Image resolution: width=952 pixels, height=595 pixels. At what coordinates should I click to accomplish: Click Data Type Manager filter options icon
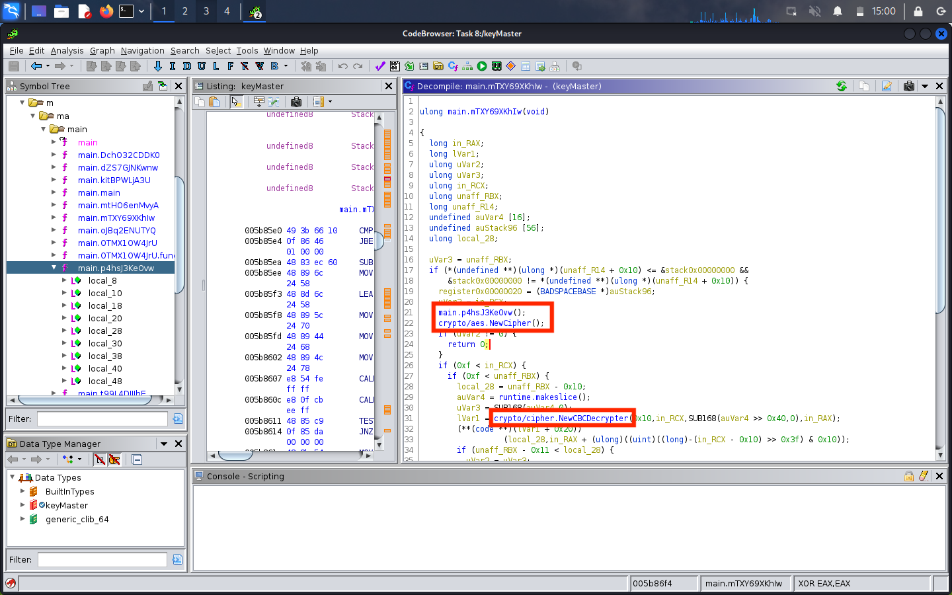click(177, 559)
